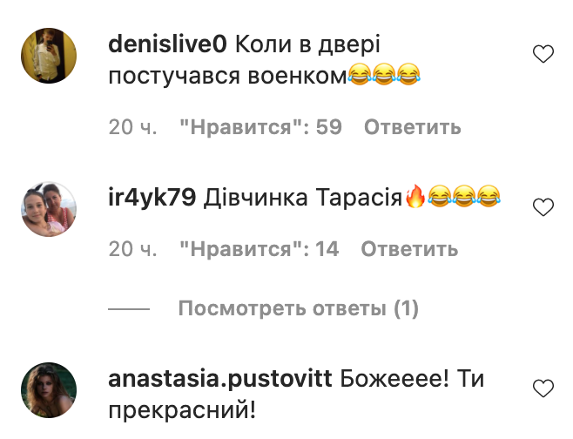Image resolution: width=573 pixels, height=439 pixels.
Task: Show the 59 likes list
Action: [261, 127]
